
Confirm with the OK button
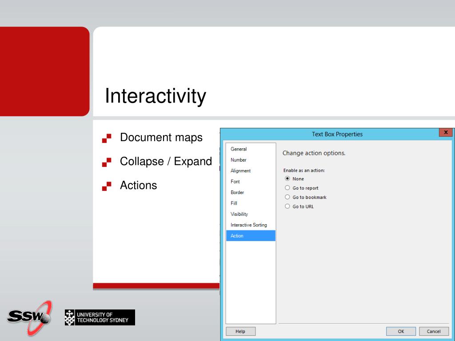(x=401, y=331)
